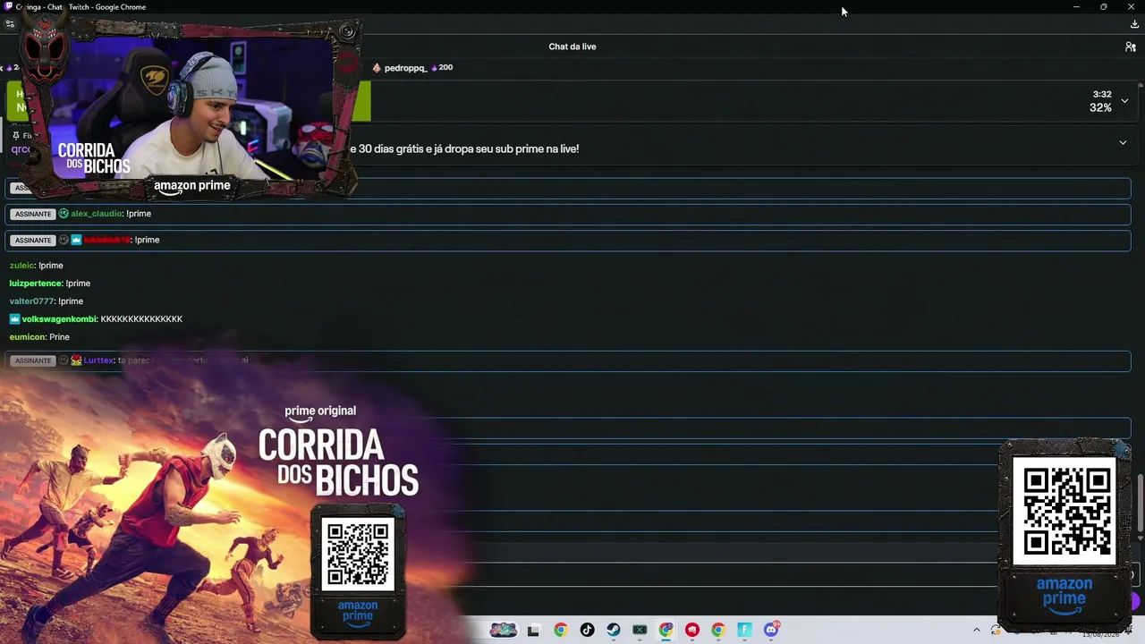This screenshot has height=644, width=1145.
Task: Click the bits icon beside pedroppq_
Action: (435, 68)
